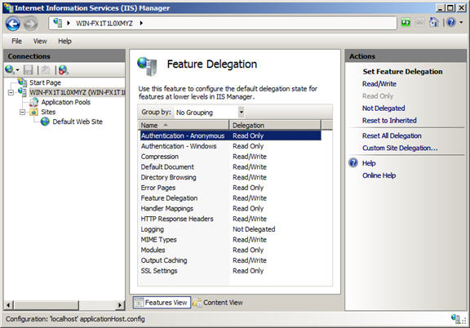Select the Modules row

[230, 250]
